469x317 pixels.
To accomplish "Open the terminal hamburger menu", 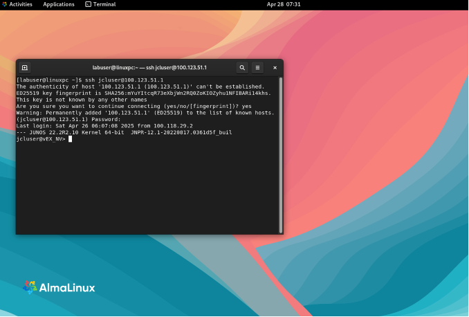I will click(258, 68).
